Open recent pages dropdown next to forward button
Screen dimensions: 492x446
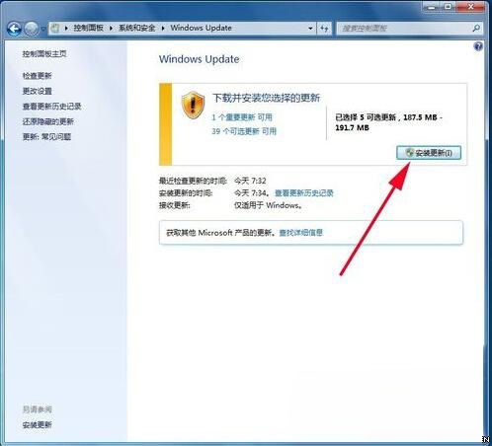(x=42, y=29)
